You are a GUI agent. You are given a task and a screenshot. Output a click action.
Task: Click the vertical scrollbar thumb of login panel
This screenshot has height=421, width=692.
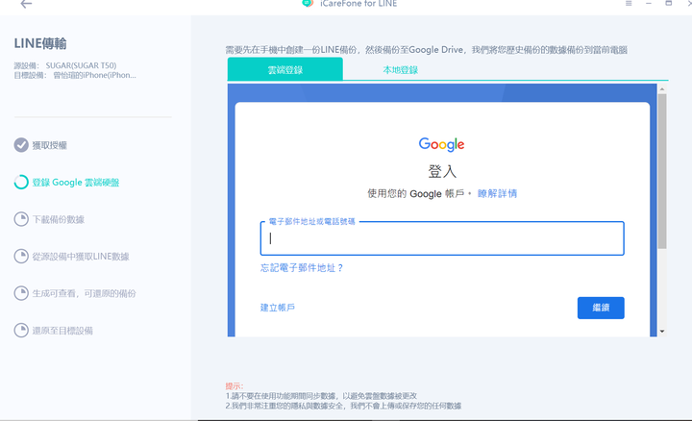662,171
